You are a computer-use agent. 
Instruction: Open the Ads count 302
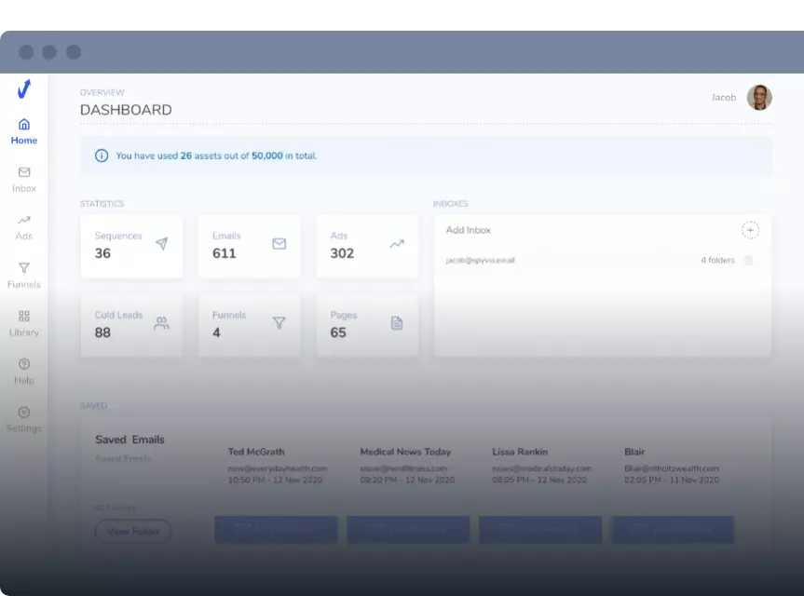342,253
